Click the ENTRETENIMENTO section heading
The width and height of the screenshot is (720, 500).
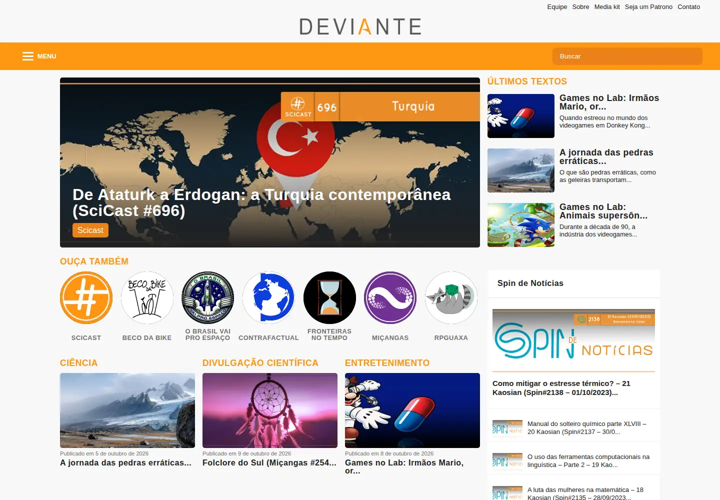pyautogui.click(x=387, y=363)
